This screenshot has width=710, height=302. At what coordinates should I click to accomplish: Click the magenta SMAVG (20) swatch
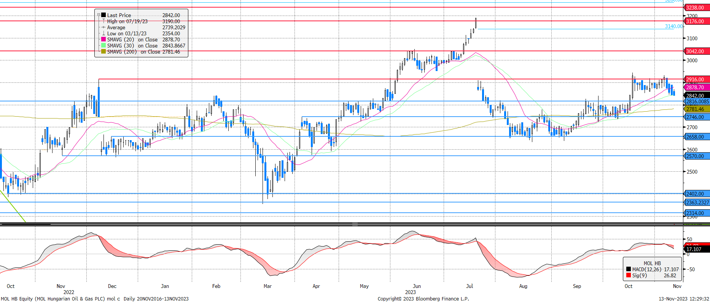click(x=103, y=40)
